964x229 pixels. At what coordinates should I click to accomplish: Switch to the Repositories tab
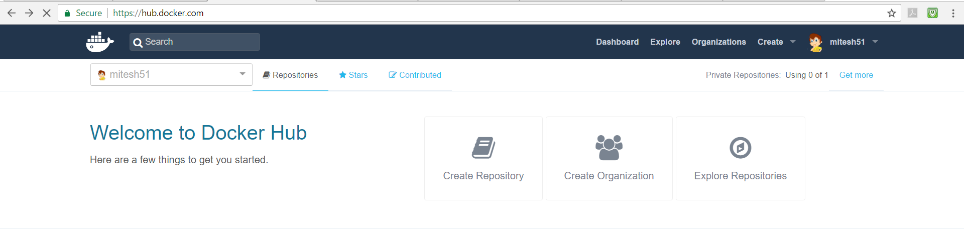290,75
